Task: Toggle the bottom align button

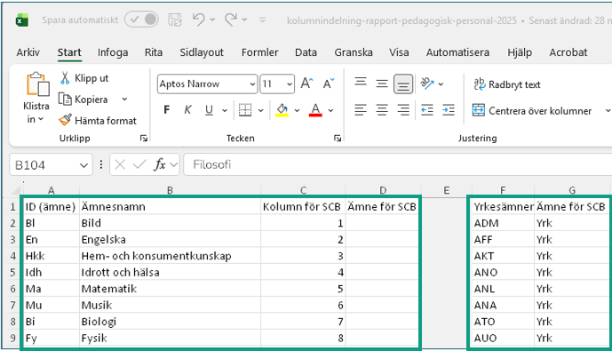Action: (403, 84)
